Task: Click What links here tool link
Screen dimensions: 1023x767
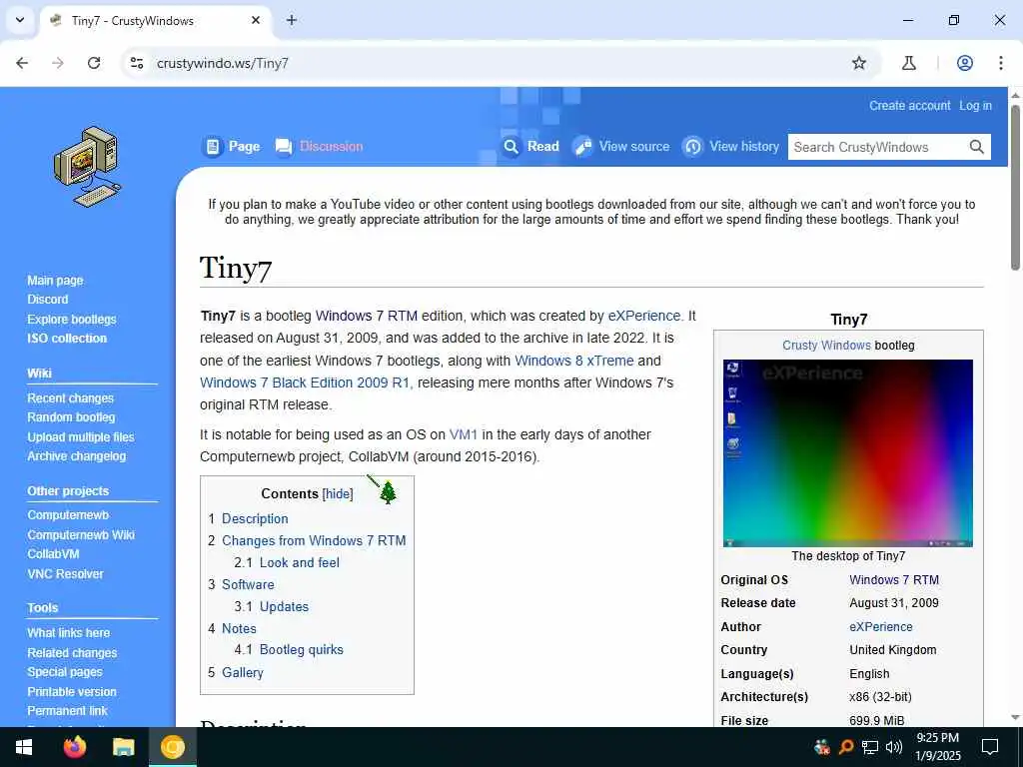Action: pos(69,632)
